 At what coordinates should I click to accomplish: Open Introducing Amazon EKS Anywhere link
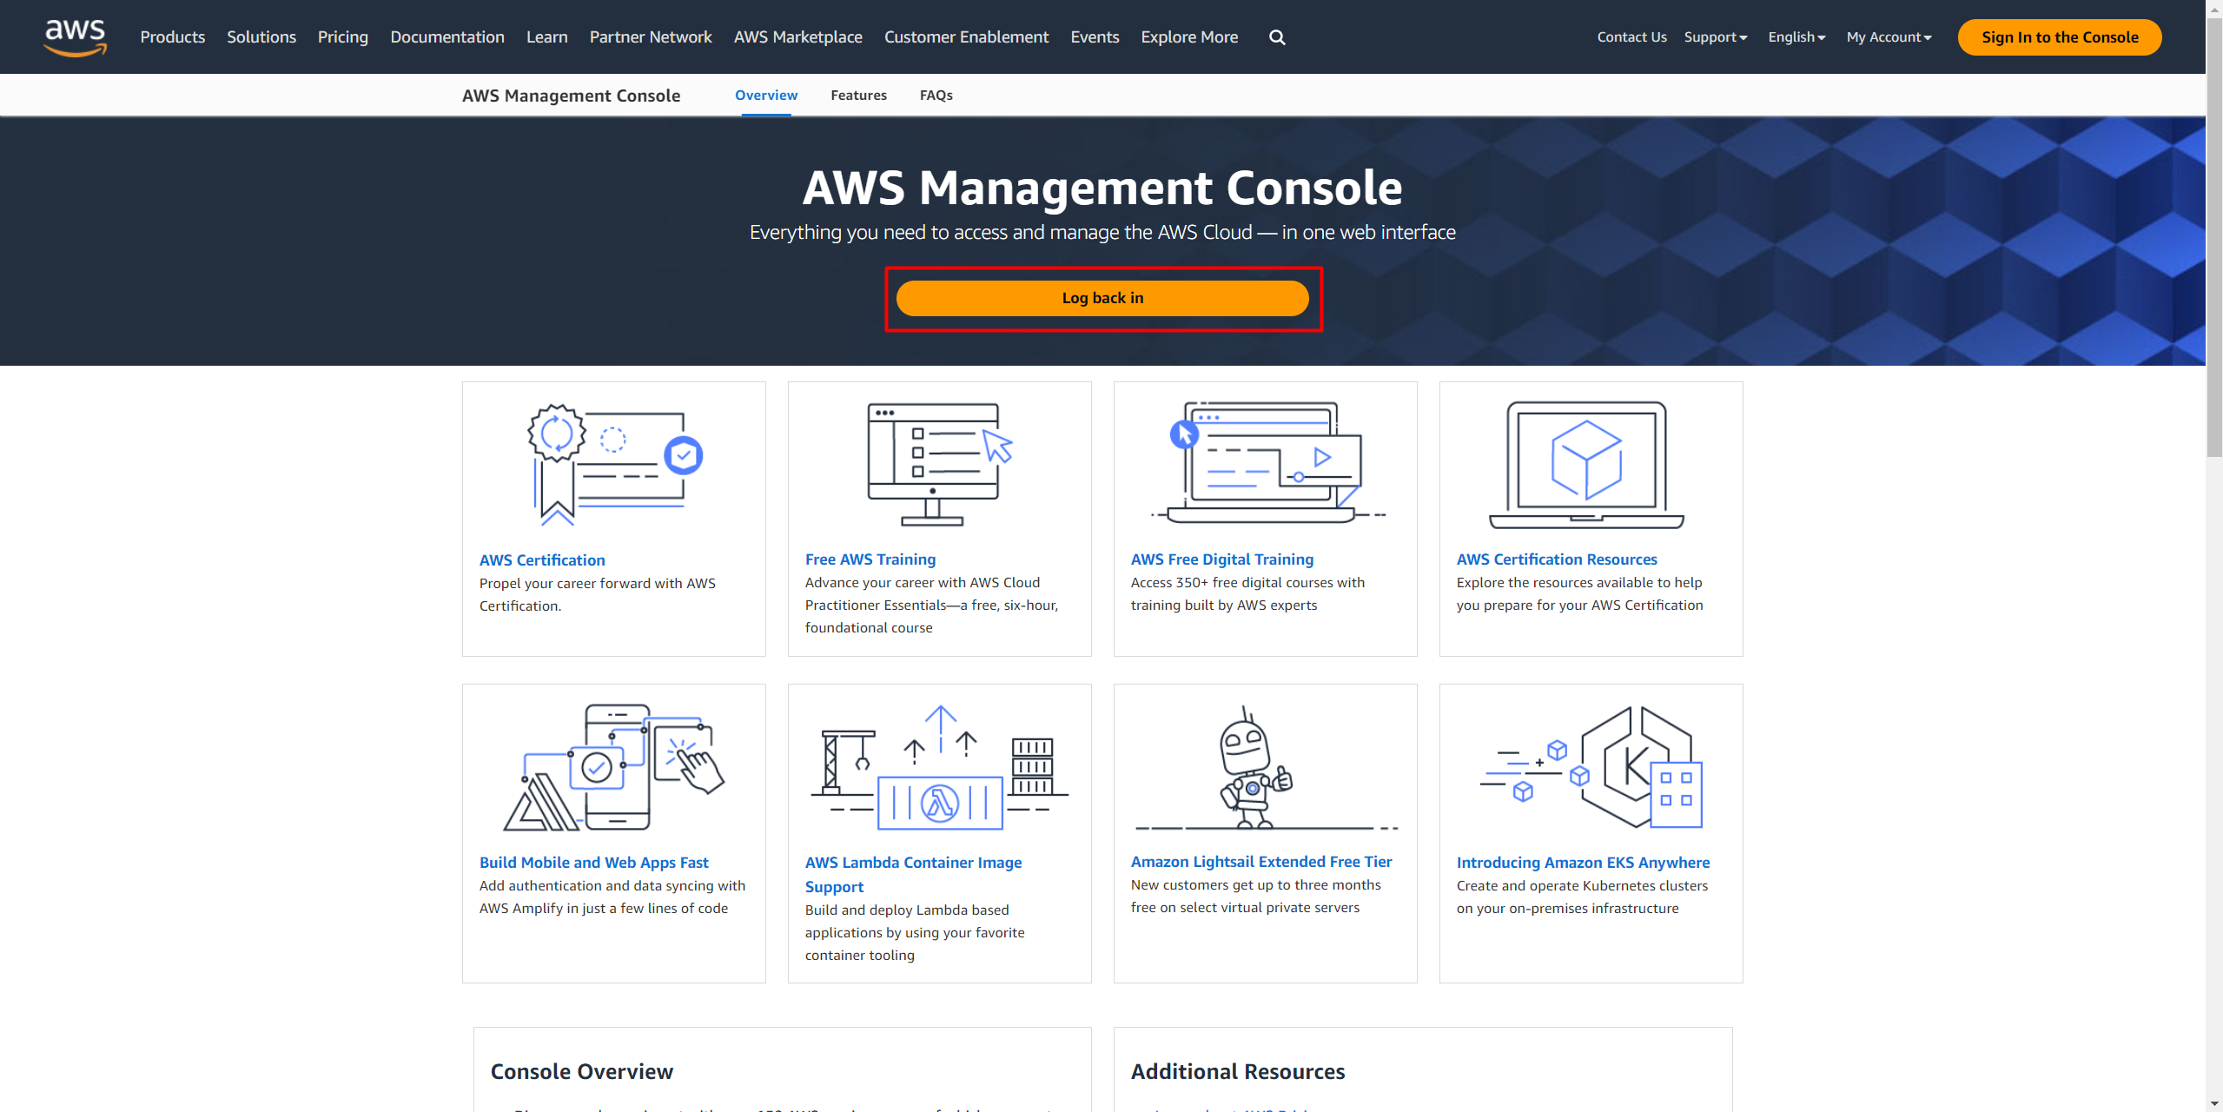[1583, 863]
